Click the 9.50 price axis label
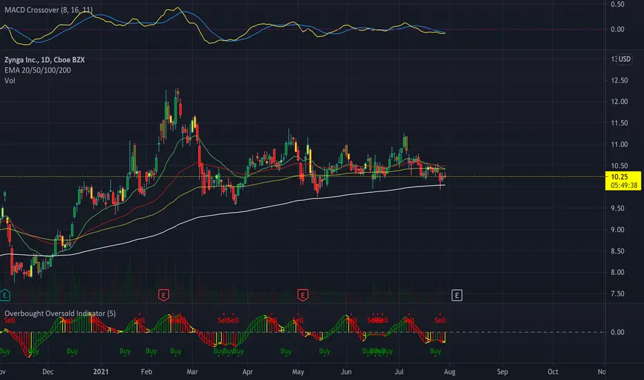The width and height of the screenshot is (644, 380). 617,209
